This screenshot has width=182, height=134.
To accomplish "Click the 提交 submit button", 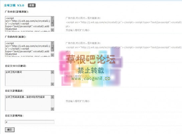I will [10, 130].
